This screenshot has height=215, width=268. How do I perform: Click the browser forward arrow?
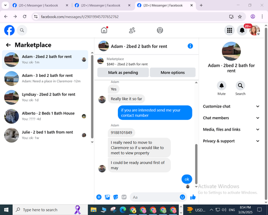click(x=15, y=17)
